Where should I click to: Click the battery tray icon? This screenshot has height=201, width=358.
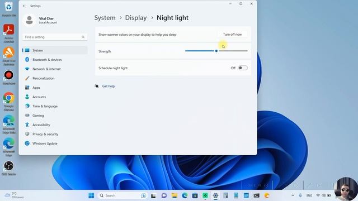[329, 195]
